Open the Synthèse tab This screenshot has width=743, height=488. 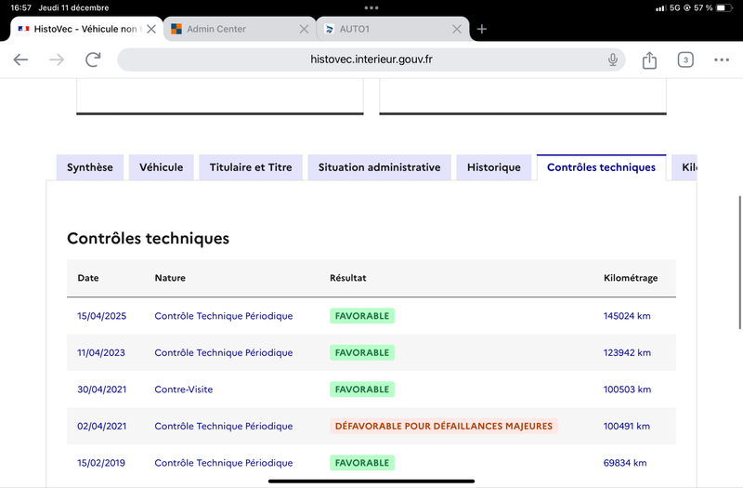(x=90, y=167)
